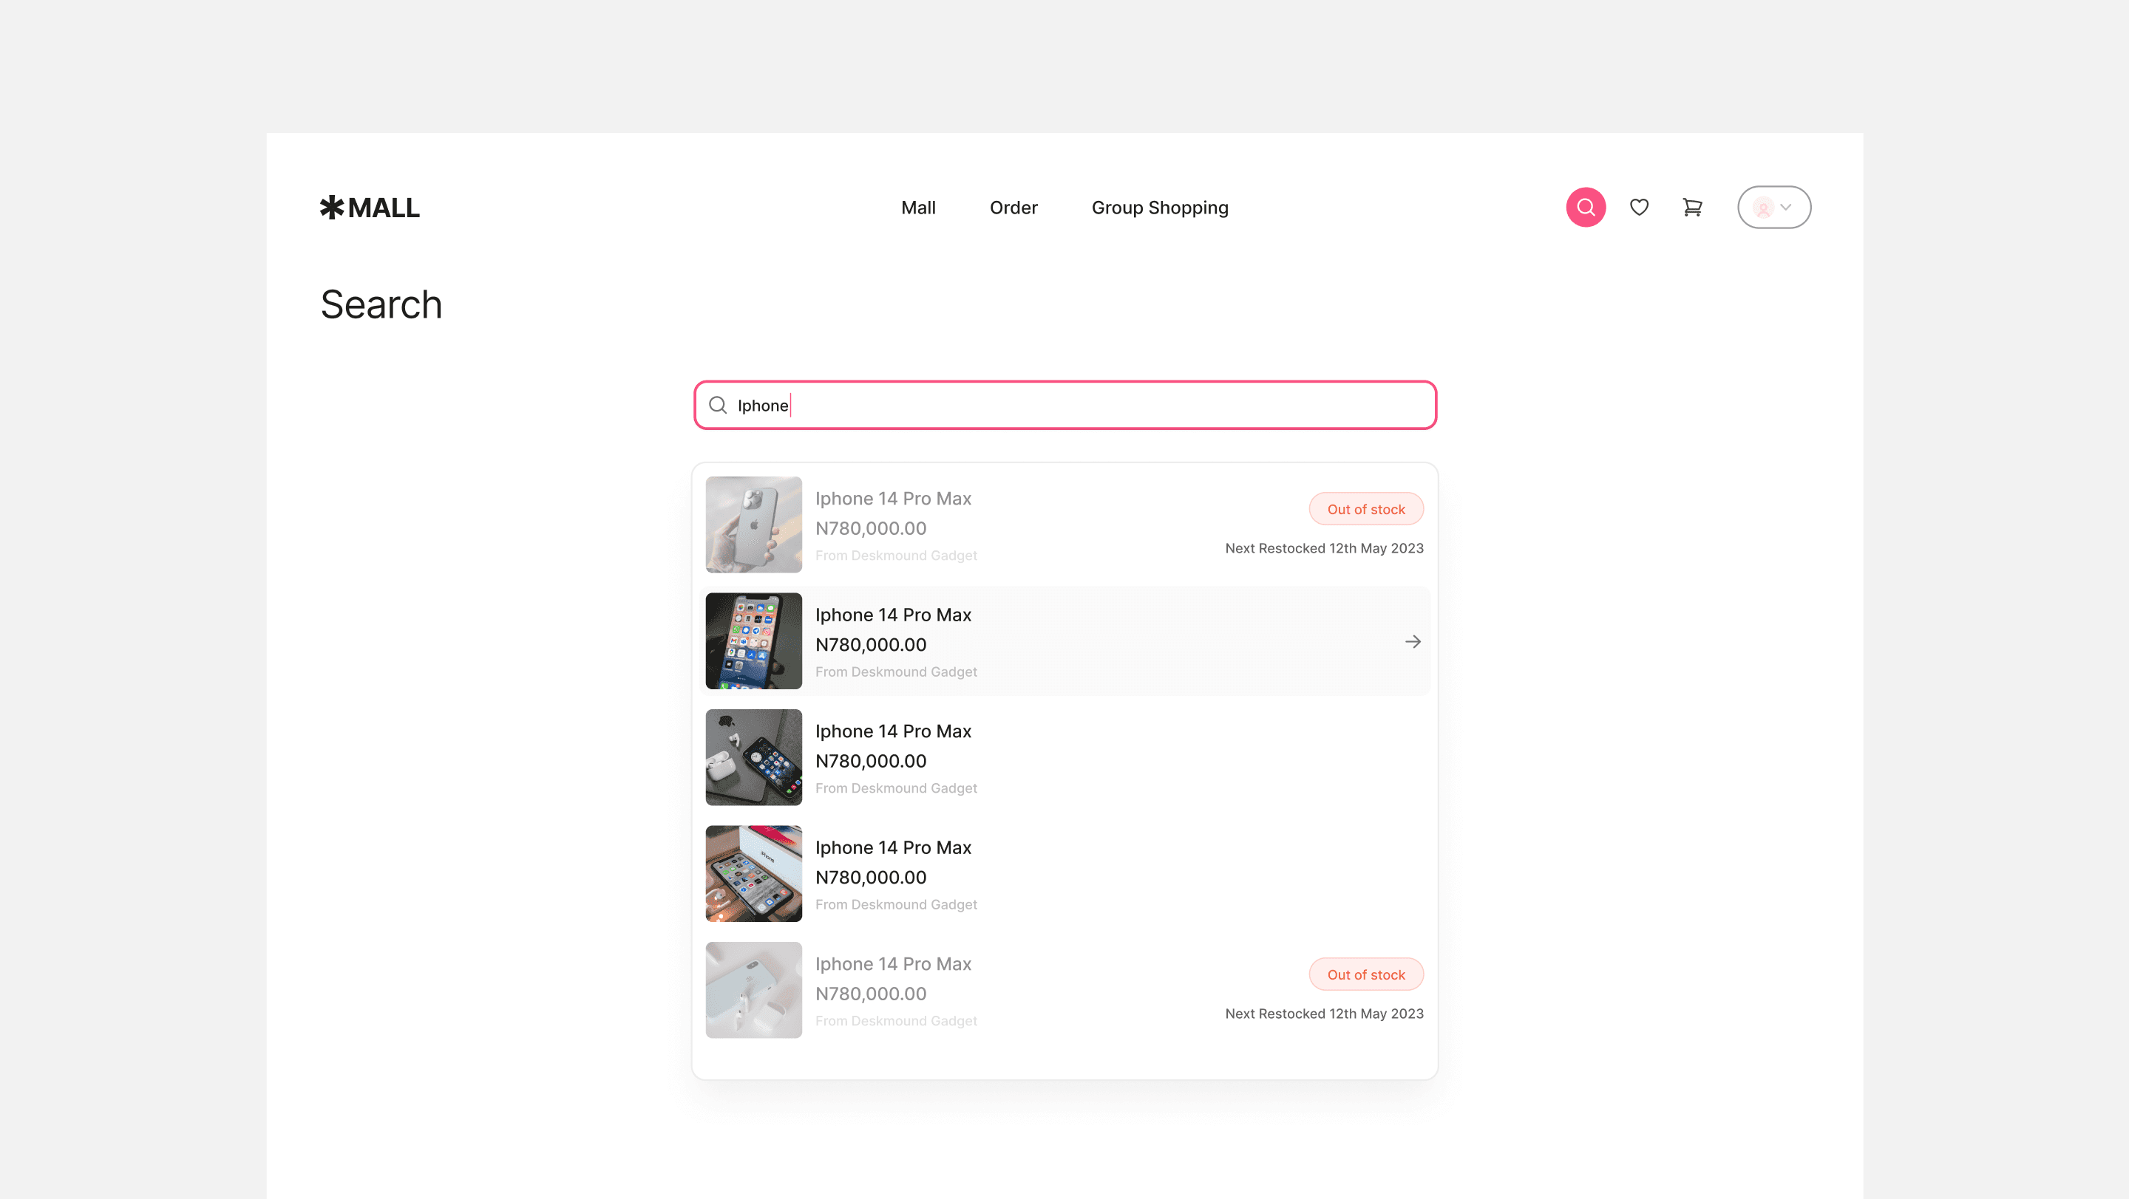Select third Iphone 14 Pro Max title
Viewport: 2129px width, 1199px height.
(x=892, y=731)
